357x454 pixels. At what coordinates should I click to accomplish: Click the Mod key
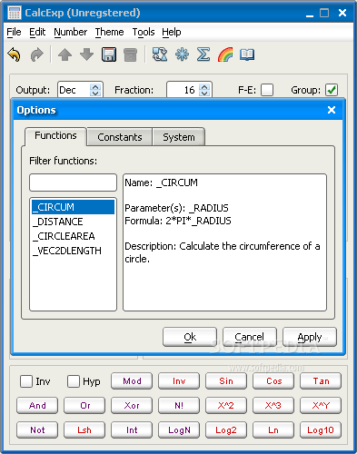132,381
